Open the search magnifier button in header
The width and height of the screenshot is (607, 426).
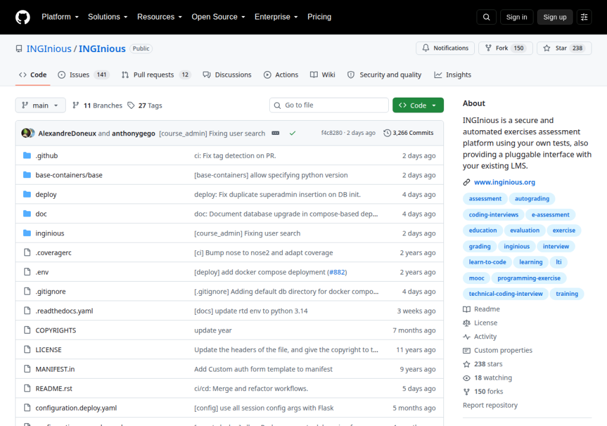point(486,17)
